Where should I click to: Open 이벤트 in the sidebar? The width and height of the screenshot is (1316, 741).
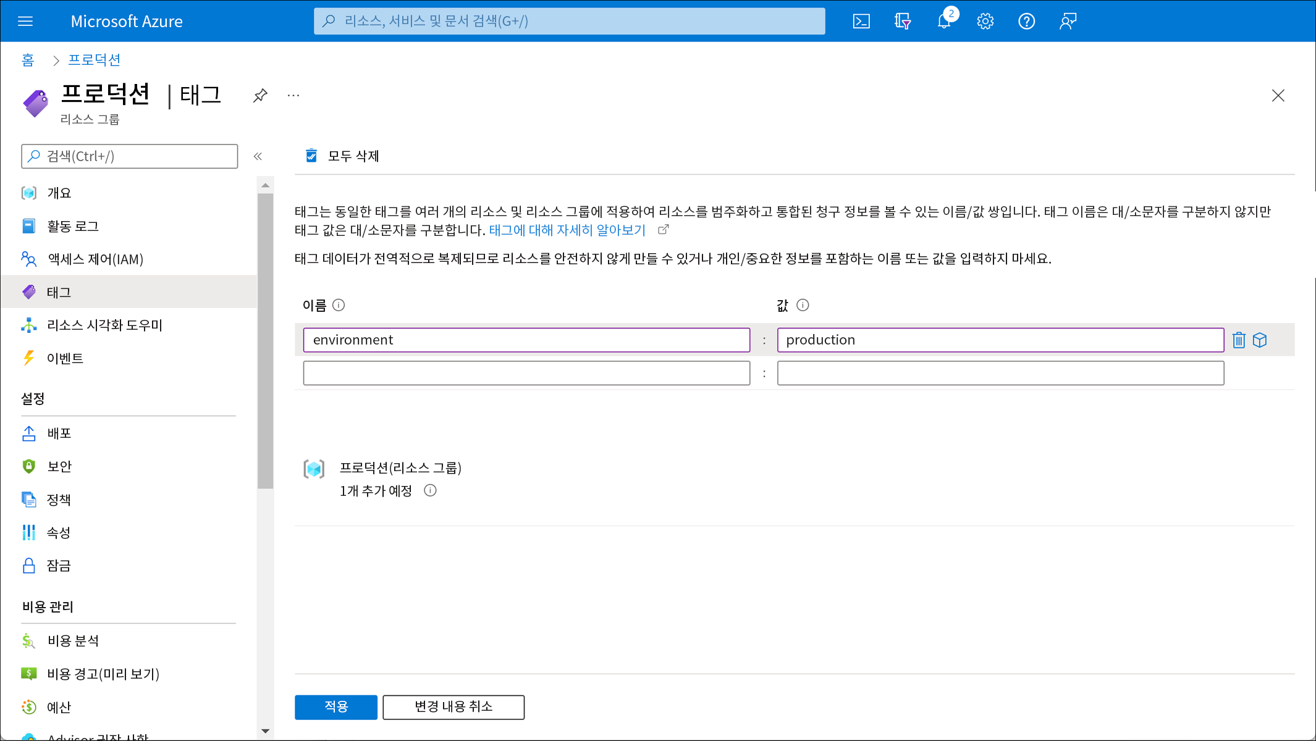pos(129,358)
